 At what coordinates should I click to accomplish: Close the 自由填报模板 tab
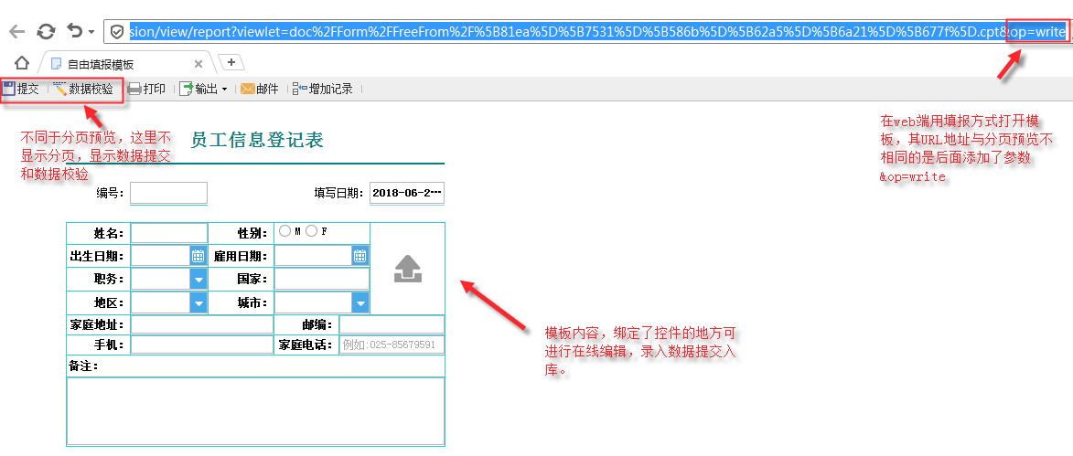point(199,64)
